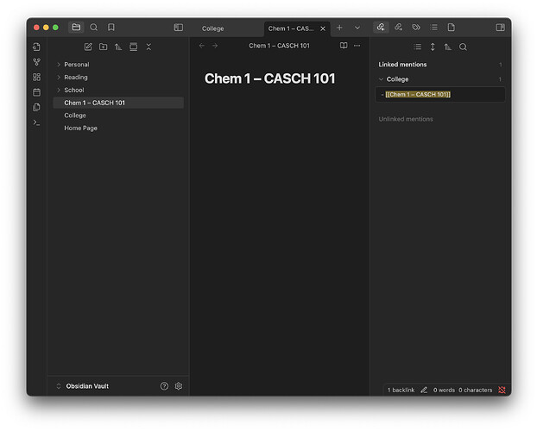Change backlinks sort order
The image size is (537, 431).
coord(447,47)
